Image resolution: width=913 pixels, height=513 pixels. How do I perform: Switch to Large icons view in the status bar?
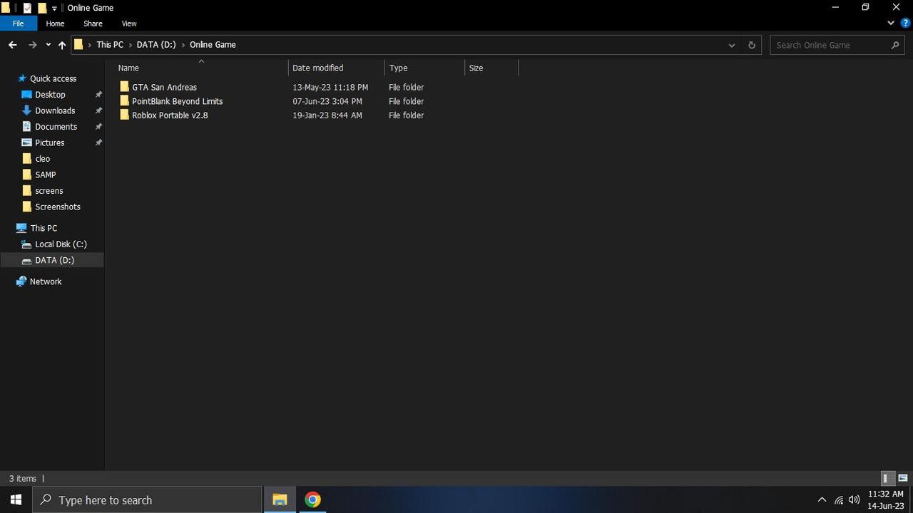(x=903, y=478)
